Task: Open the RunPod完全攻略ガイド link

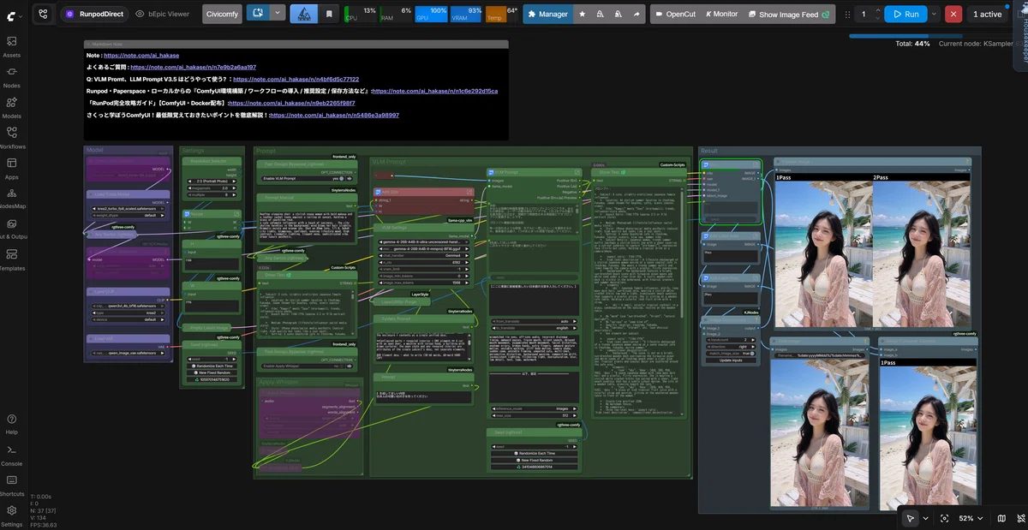Action: point(291,103)
